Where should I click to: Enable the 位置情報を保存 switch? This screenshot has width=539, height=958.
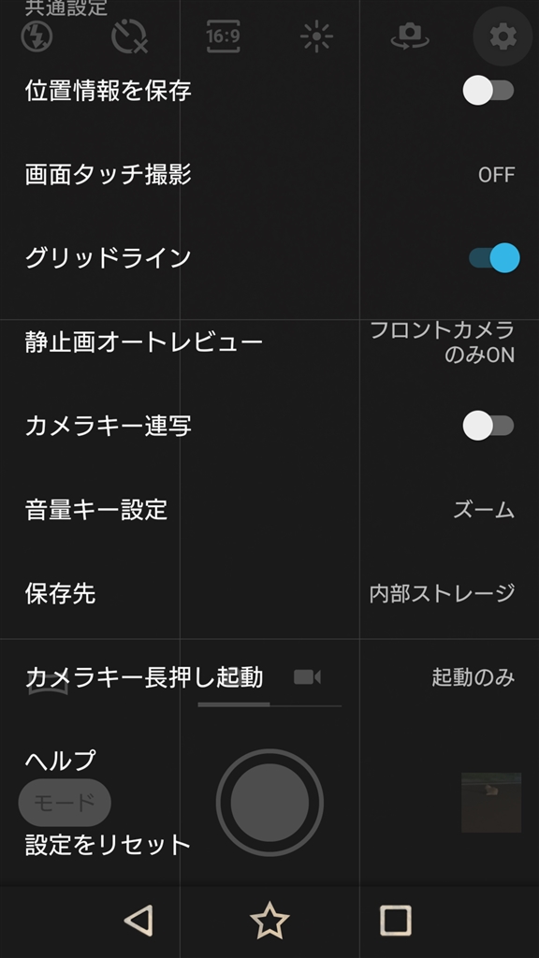(x=488, y=91)
